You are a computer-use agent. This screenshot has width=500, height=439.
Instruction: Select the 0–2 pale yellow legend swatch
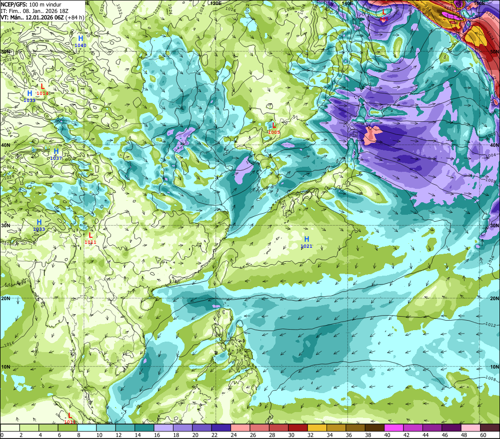[10, 428]
